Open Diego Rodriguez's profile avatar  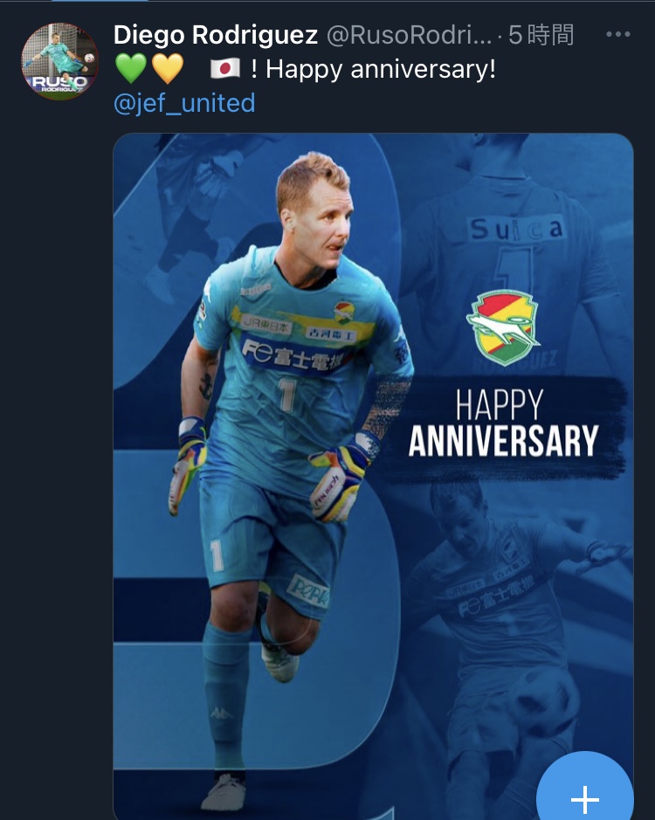pyautogui.click(x=59, y=61)
